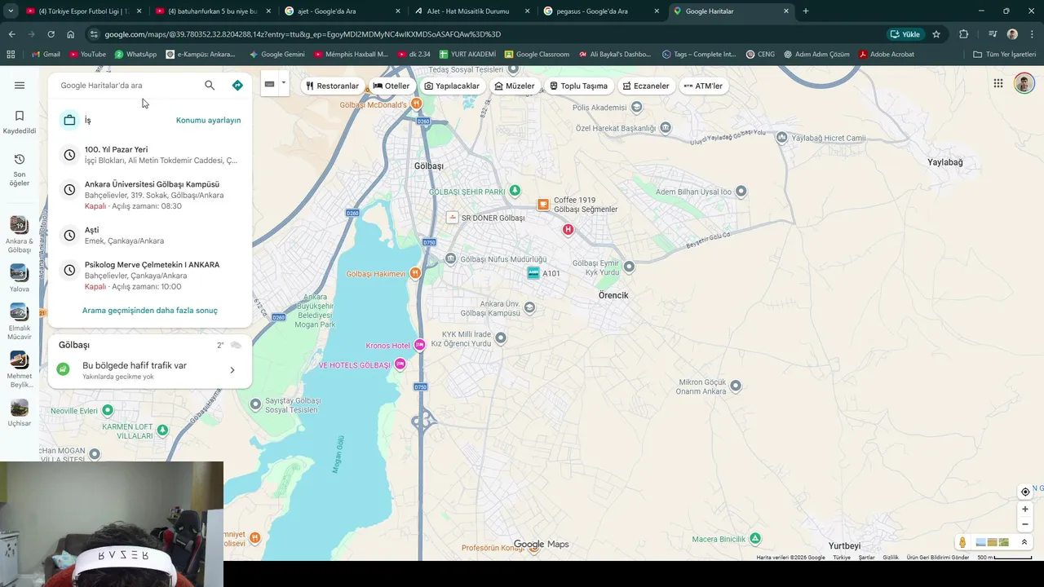The width and height of the screenshot is (1044, 587).
Task: Click the Chrome address bar
Action: [x=489, y=34]
